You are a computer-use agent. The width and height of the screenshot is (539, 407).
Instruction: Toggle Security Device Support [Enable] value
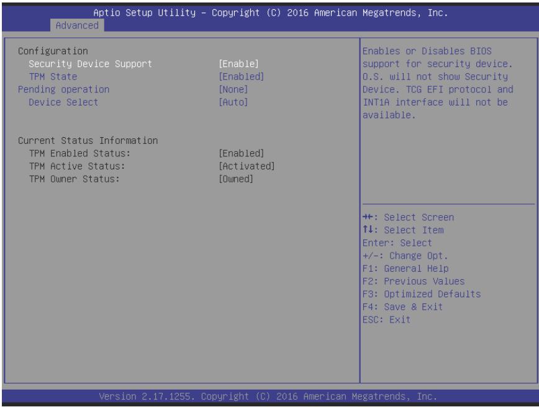click(x=238, y=64)
